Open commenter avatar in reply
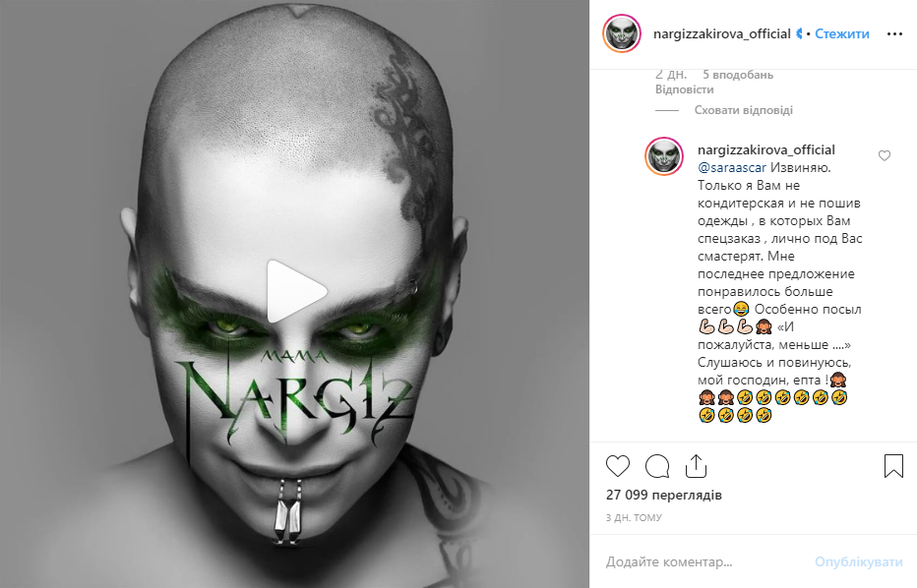917x588 pixels. (664, 156)
